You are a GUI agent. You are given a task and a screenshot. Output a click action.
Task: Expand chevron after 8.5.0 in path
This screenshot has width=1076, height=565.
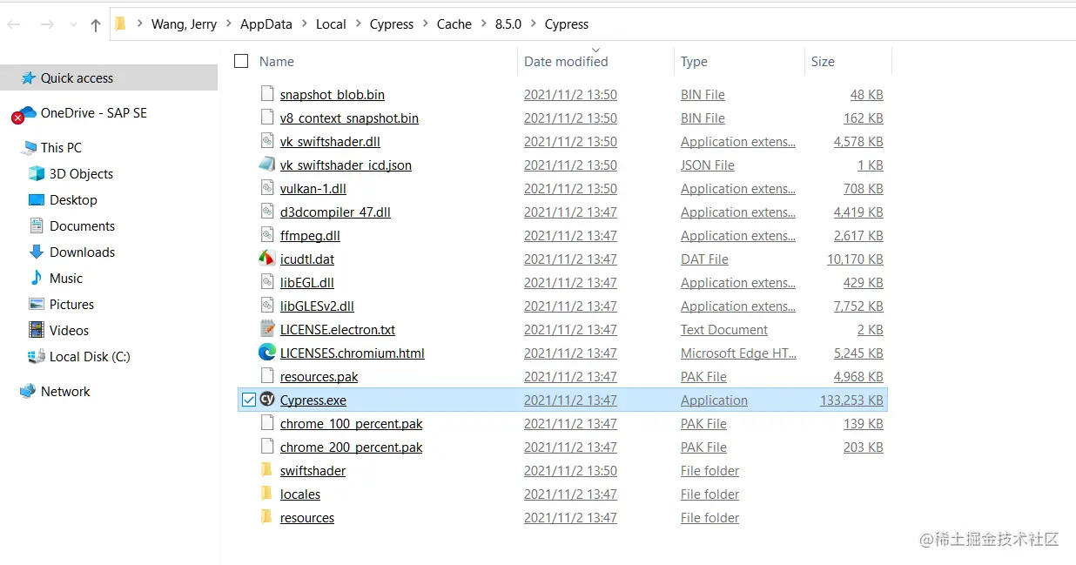coord(533,24)
